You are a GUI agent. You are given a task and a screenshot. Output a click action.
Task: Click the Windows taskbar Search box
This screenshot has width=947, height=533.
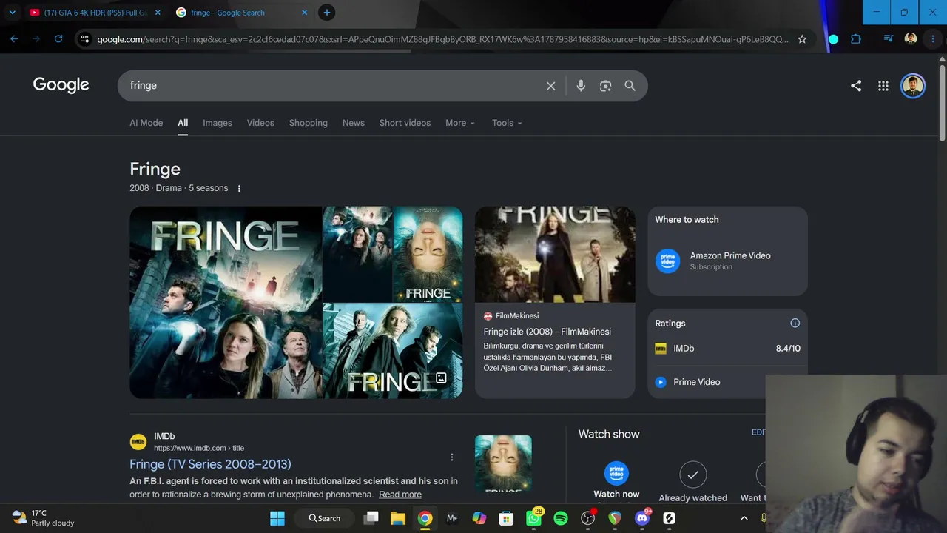pyautogui.click(x=325, y=518)
